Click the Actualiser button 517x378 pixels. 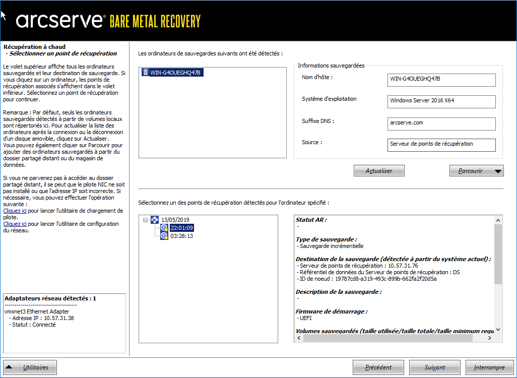pos(379,171)
